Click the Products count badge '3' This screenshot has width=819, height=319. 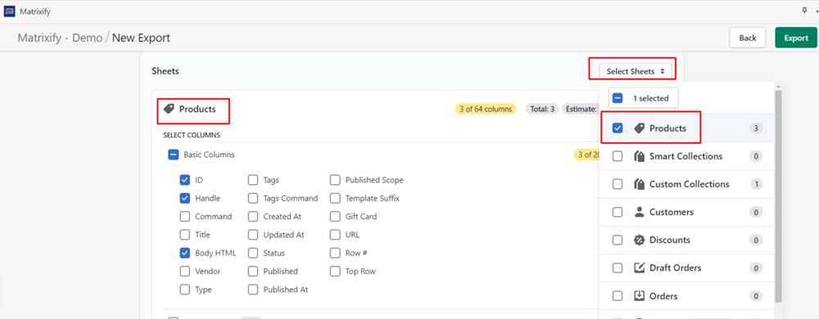(755, 128)
